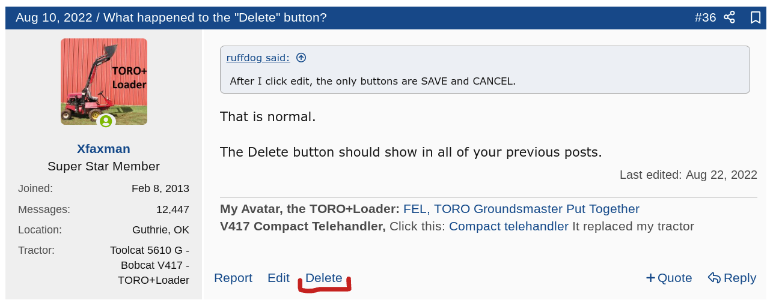
Task: Open the FEL, TORO Groundsmaster Put Together link
Action: [x=521, y=209]
